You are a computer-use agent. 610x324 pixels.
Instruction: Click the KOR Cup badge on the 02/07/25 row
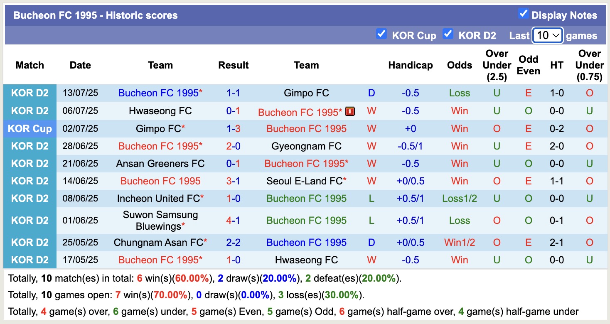tap(30, 128)
